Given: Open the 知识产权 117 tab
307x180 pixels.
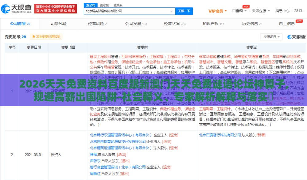Looking at the screenshot, I should coord(213,24).
